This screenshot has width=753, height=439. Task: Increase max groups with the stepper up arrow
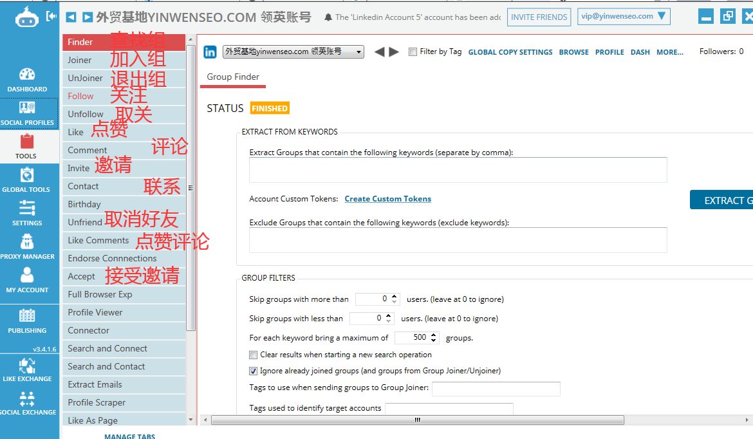click(432, 334)
